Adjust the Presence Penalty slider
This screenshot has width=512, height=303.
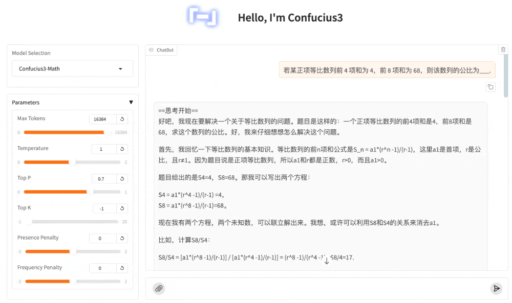[72, 251]
